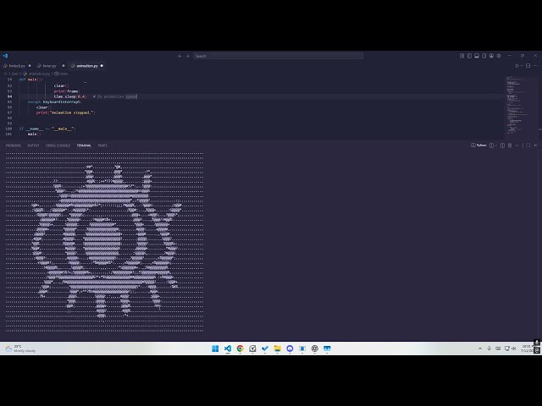This screenshot has width=542, height=406.
Task: Select the TERMINAL panel tab
Action: (x=84, y=145)
